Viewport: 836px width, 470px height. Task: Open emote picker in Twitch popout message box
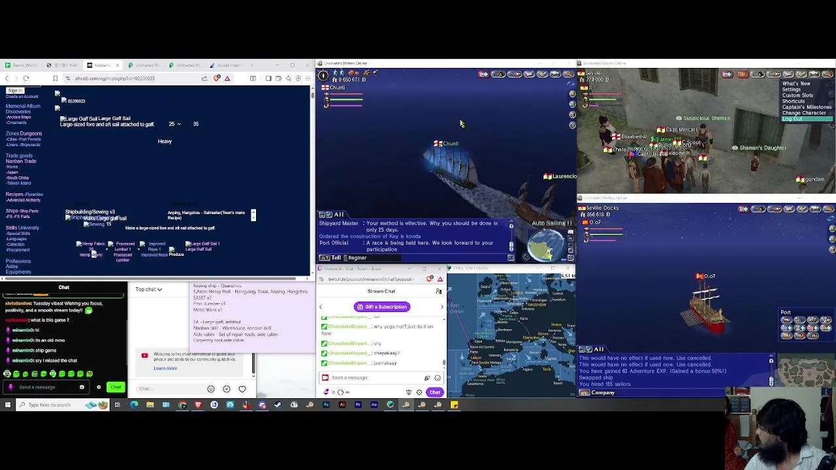(x=438, y=378)
